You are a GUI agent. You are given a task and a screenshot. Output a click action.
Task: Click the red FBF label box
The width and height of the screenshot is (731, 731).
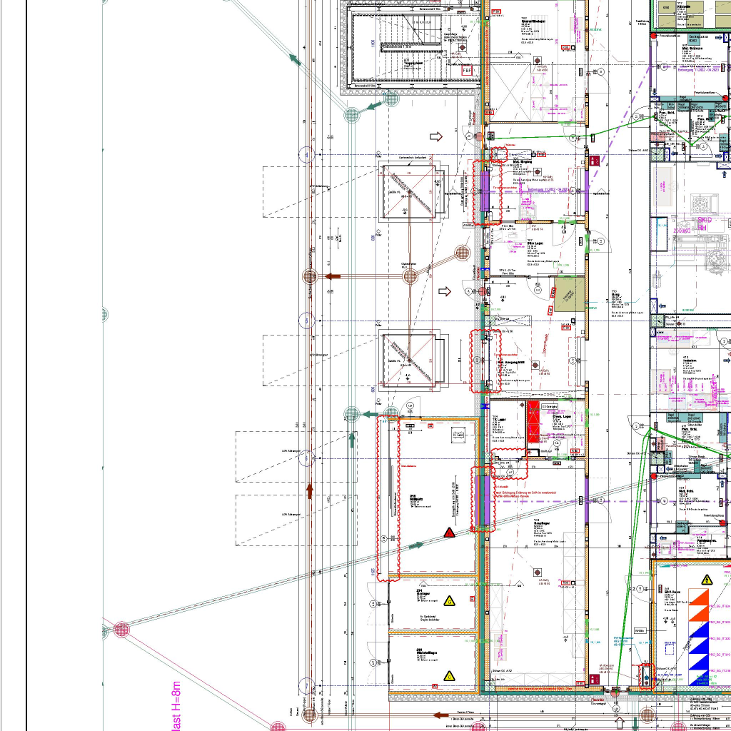click(468, 71)
